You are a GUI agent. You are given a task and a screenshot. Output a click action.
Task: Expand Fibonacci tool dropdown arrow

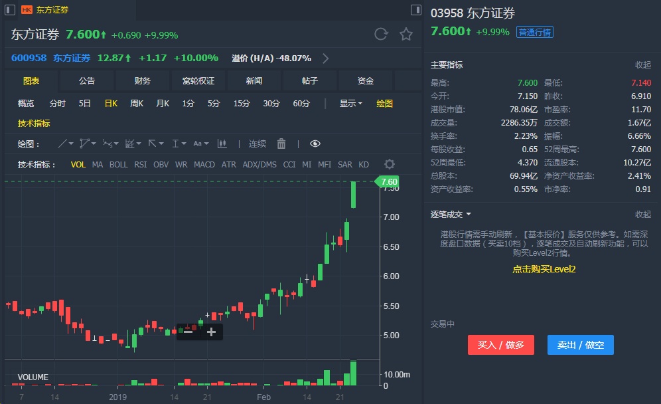pos(139,144)
